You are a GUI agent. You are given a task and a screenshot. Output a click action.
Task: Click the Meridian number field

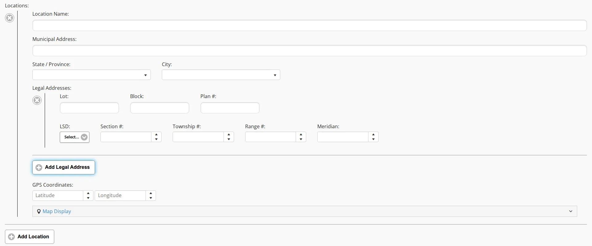[x=343, y=137]
